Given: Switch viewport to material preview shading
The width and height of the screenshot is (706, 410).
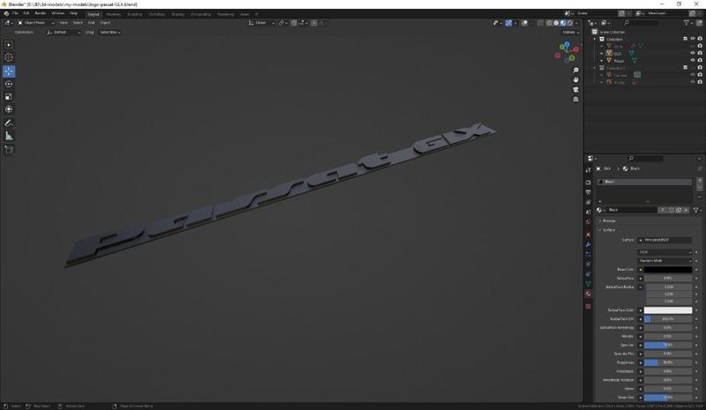Looking at the screenshot, I should (563, 23).
